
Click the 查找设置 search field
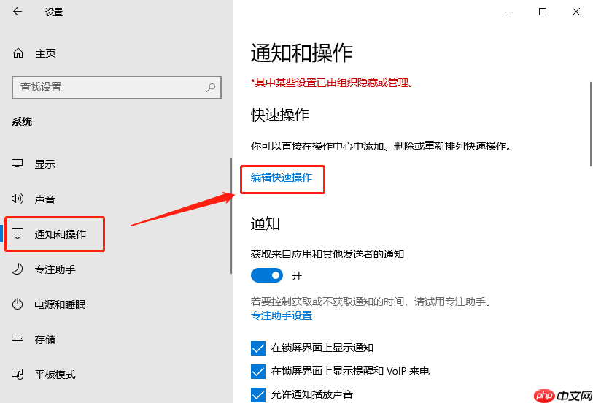[117, 88]
